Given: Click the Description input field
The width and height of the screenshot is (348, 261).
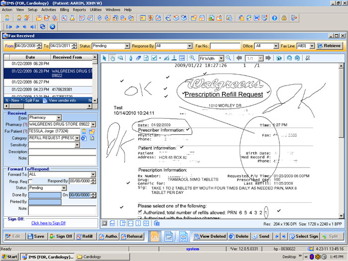Looking at the screenshot, I should (62, 152).
